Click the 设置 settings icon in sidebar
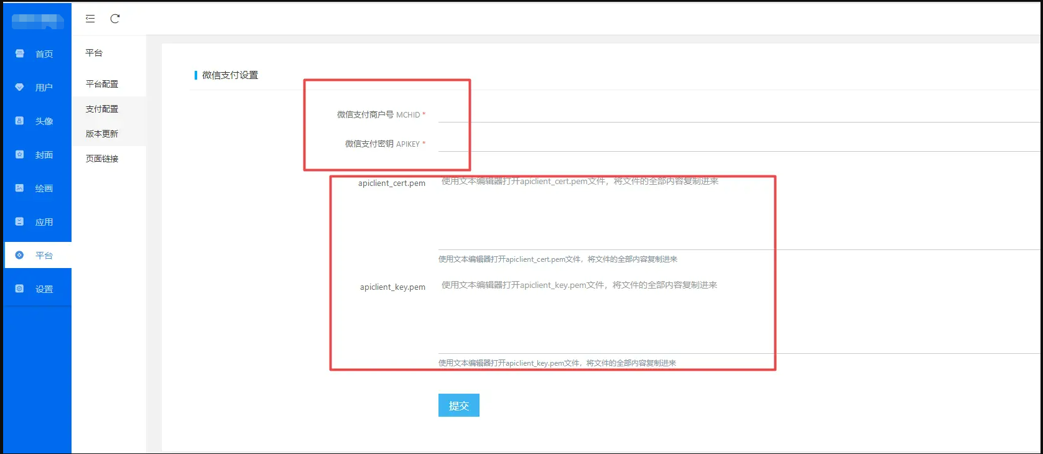The image size is (1043, 454). point(19,289)
